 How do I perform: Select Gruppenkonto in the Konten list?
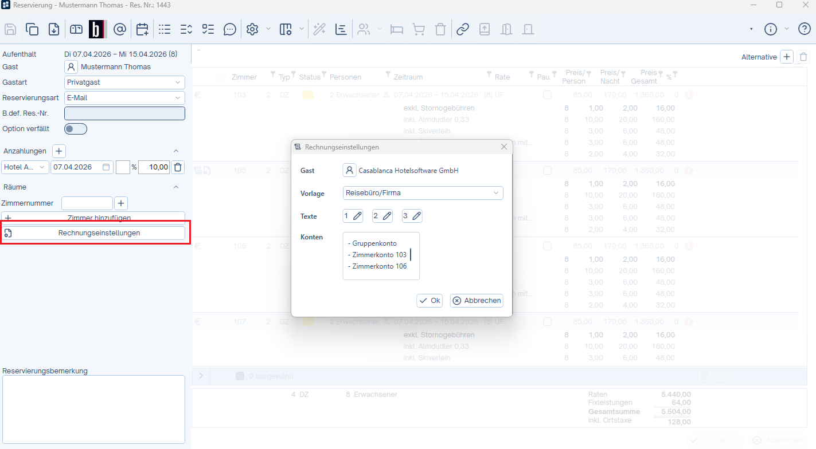point(374,243)
